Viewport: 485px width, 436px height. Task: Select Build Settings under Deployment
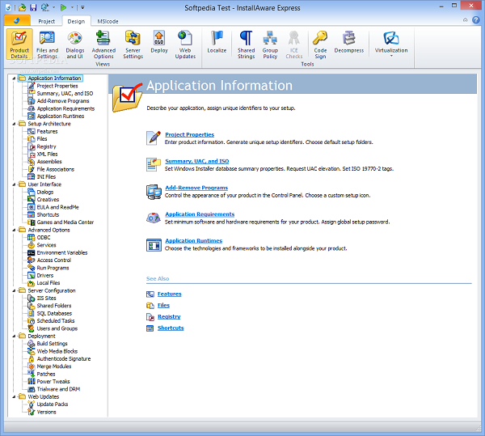pyautogui.click(x=52, y=344)
